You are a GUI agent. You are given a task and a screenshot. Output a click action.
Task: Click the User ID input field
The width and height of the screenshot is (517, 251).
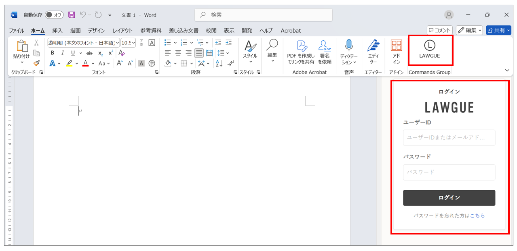point(449,138)
